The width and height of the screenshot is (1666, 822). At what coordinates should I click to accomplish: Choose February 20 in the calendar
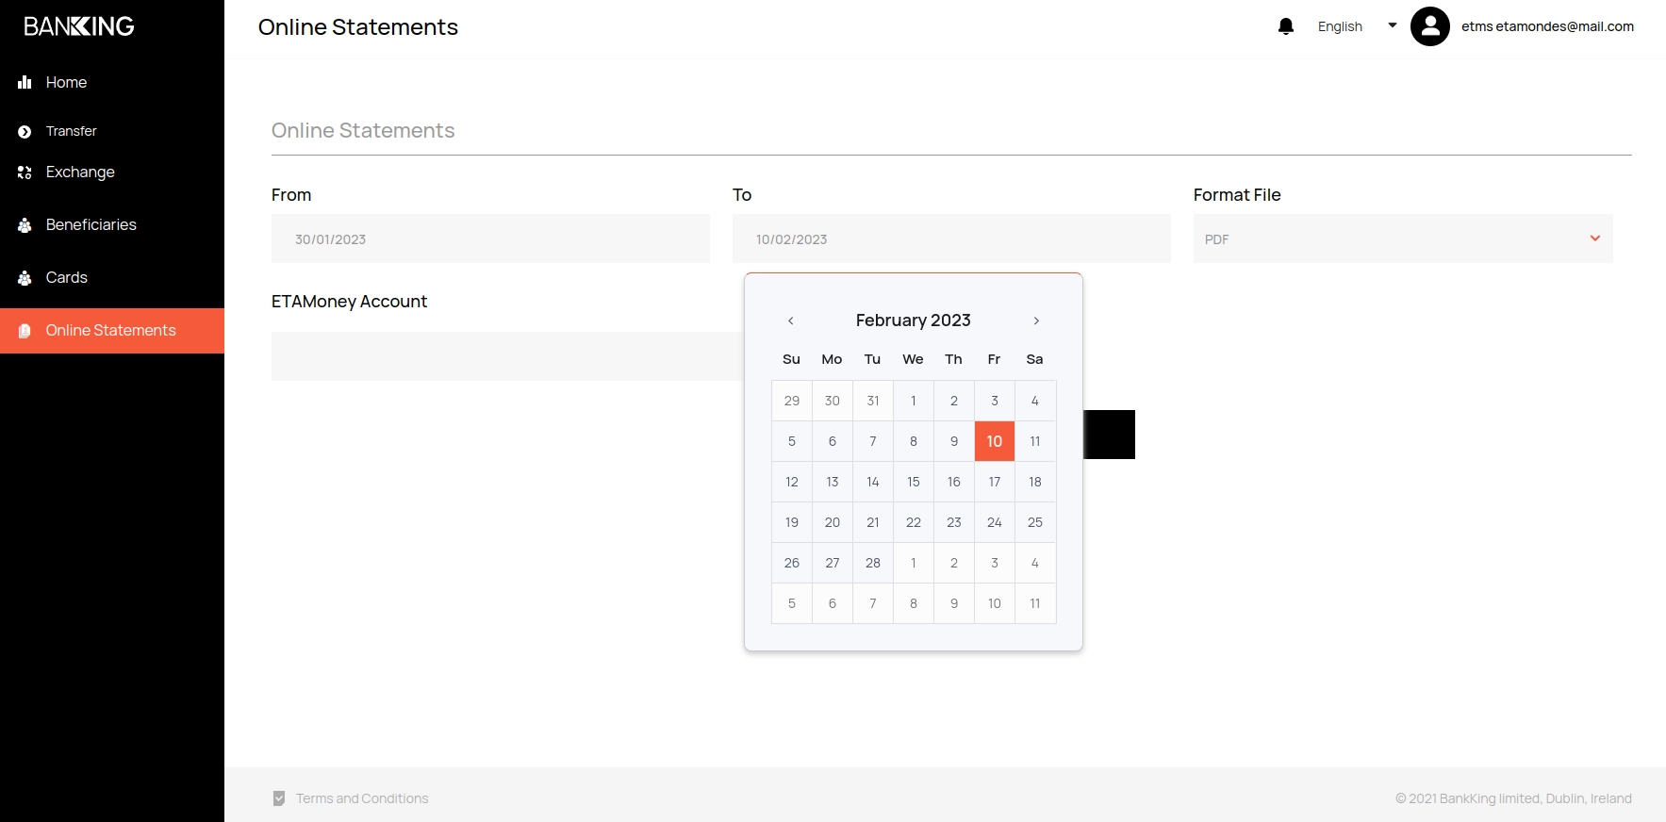pyautogui.click(x=833, y=522)
